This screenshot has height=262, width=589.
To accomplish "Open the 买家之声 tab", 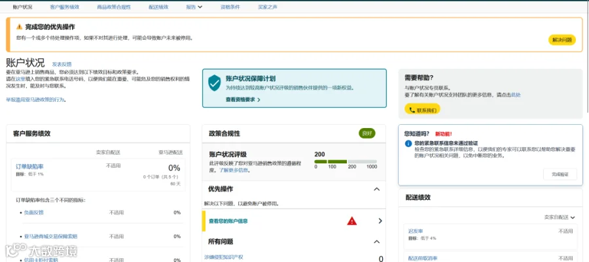I will 268,7.
